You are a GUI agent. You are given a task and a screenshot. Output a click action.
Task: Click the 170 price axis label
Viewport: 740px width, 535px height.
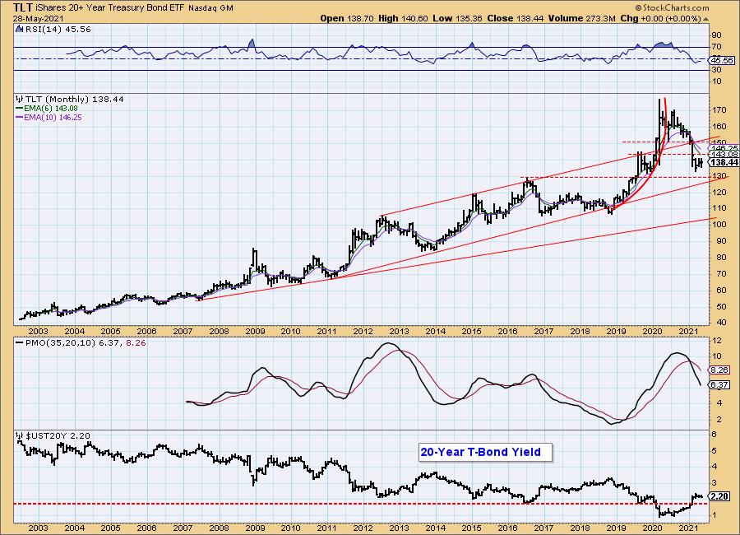[719, 110]
